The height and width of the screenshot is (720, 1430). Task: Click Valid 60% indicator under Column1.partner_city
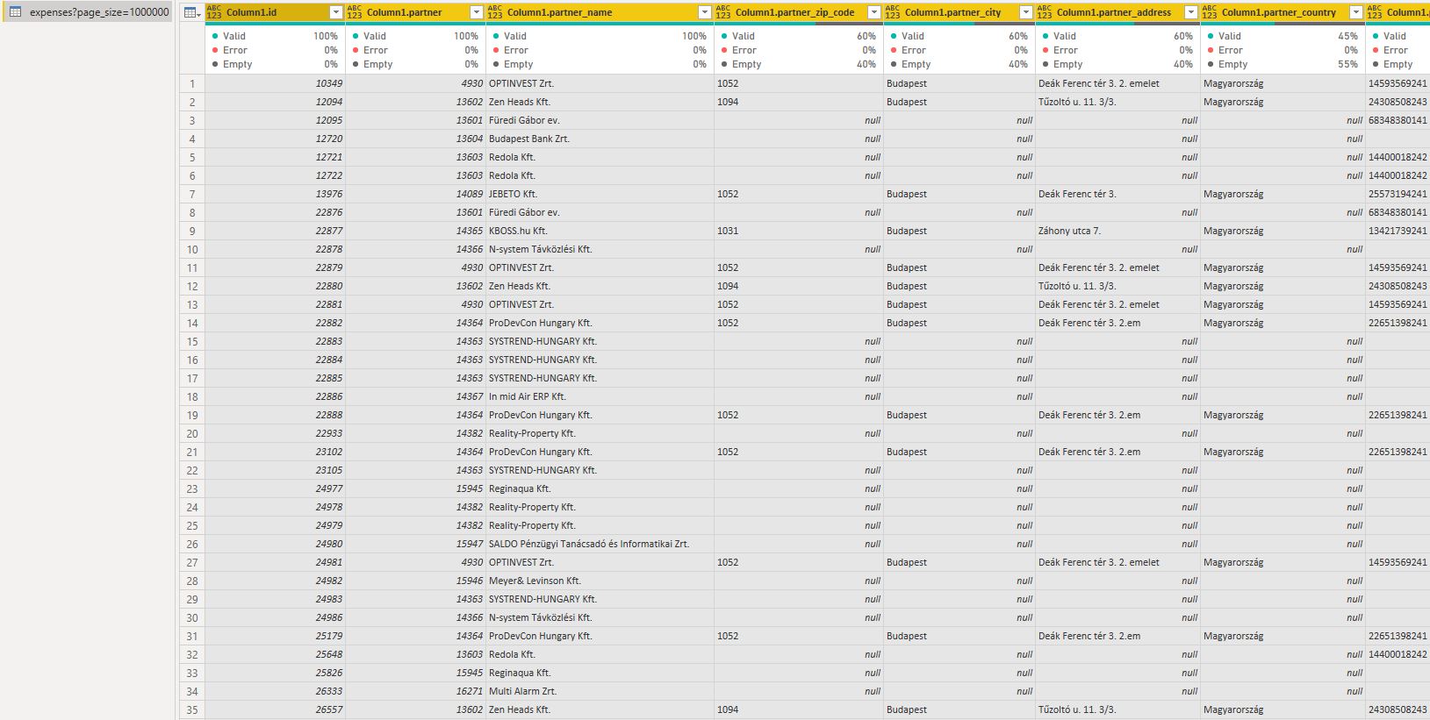click(959, 36)
